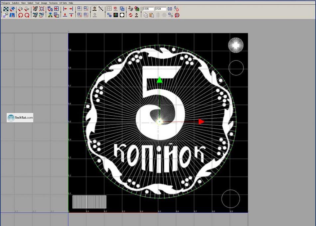Image resolution: width=316 pixels, height=226 pixels.
Task: Open the Textures menu
Action: [x=53, y=3]
